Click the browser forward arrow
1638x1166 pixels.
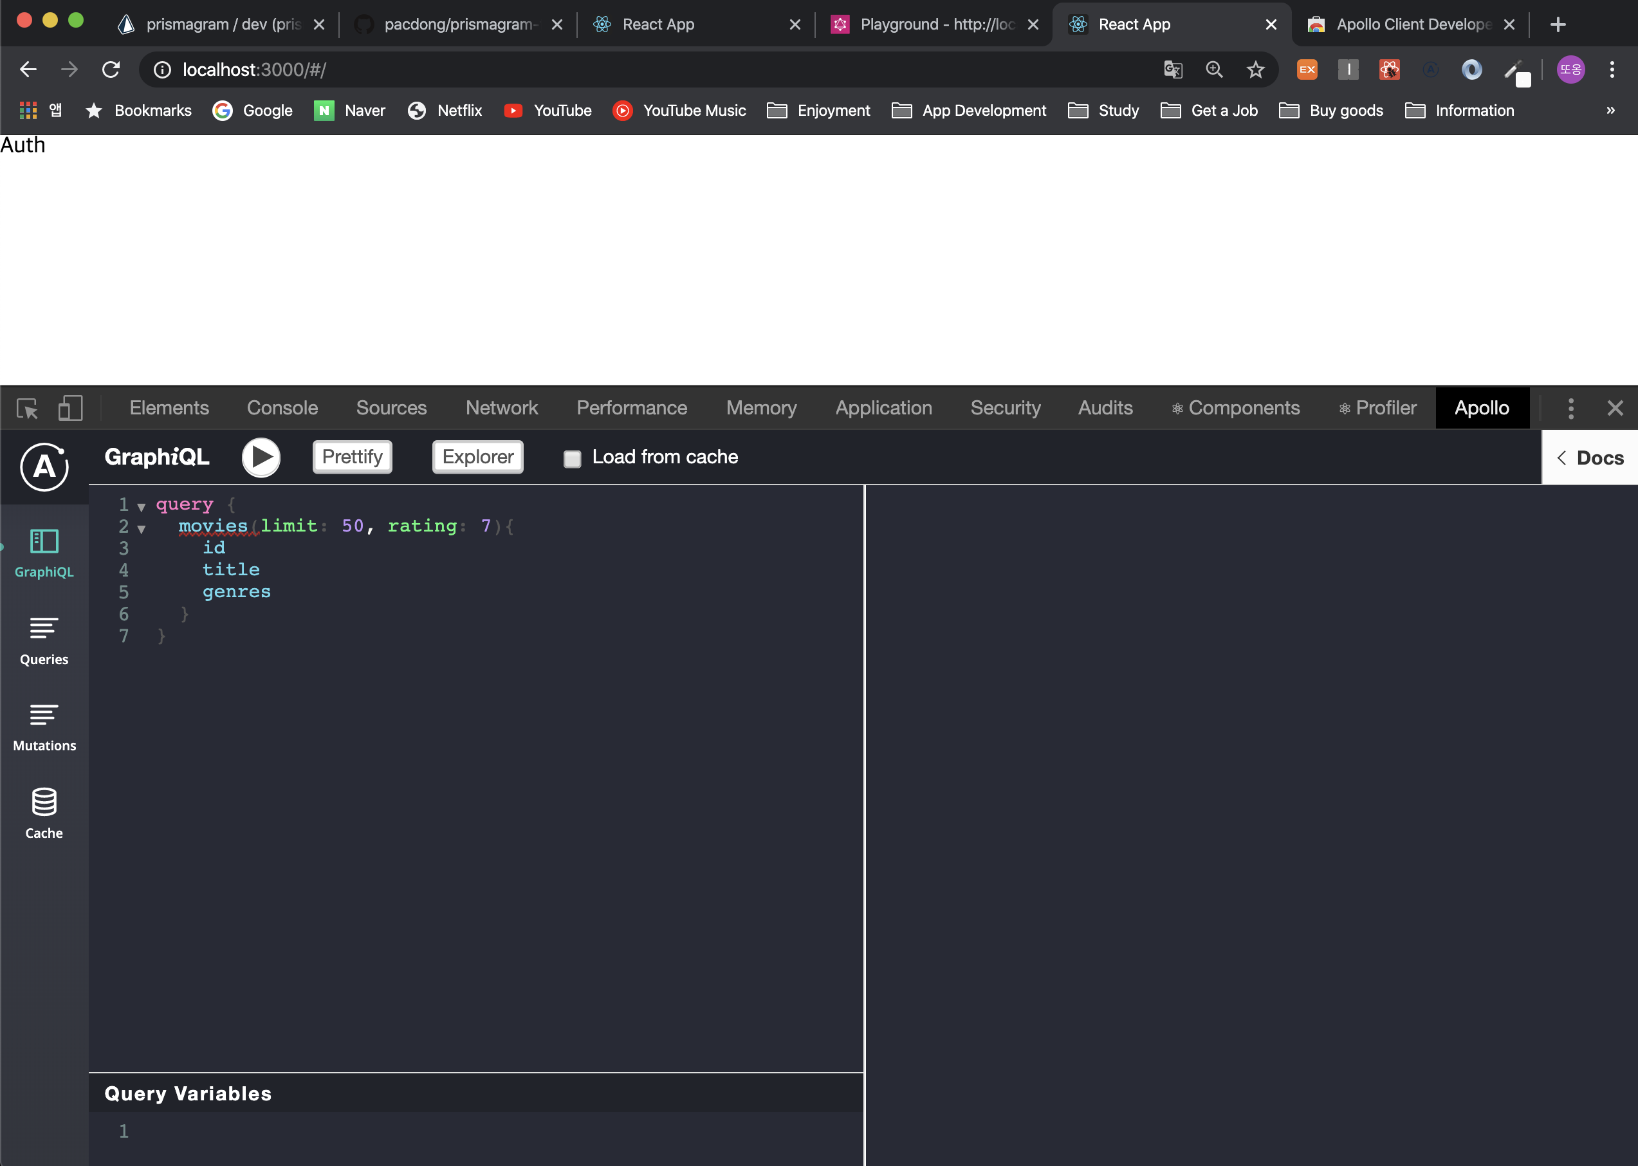coord(69,69)
